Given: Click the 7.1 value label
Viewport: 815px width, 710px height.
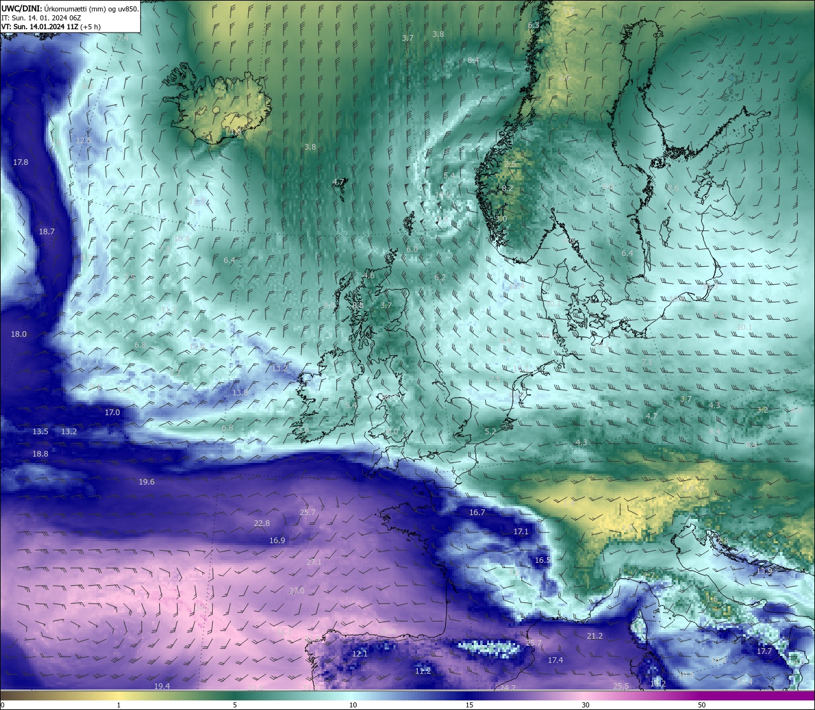Looking at the screenshot, I should tap(647, 362).
